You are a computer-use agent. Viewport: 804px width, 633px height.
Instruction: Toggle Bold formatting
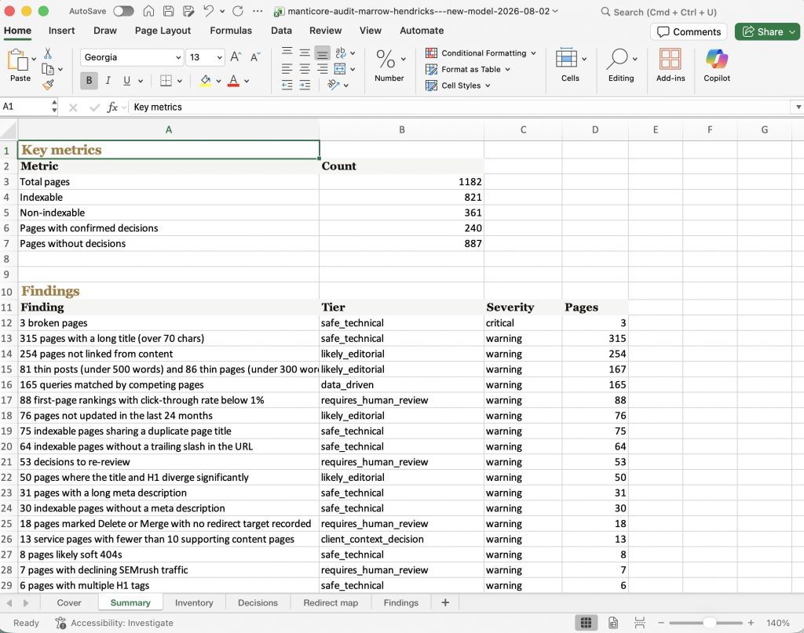coord(89,81)
